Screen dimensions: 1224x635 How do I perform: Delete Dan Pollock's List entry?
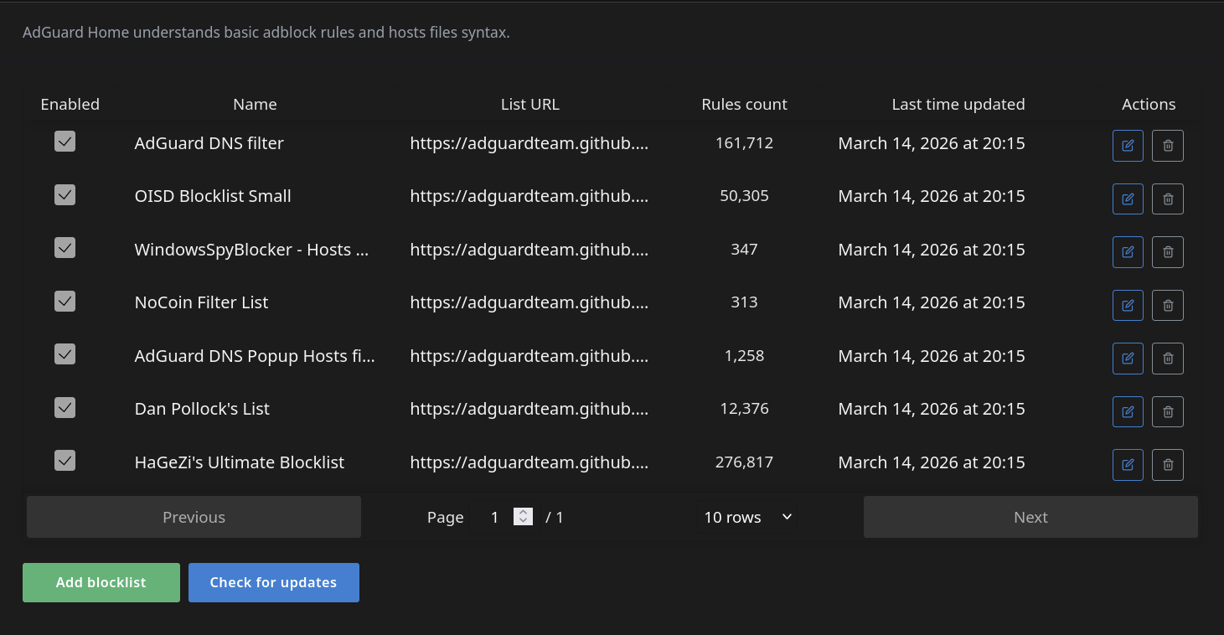(x=1168, y=412)
